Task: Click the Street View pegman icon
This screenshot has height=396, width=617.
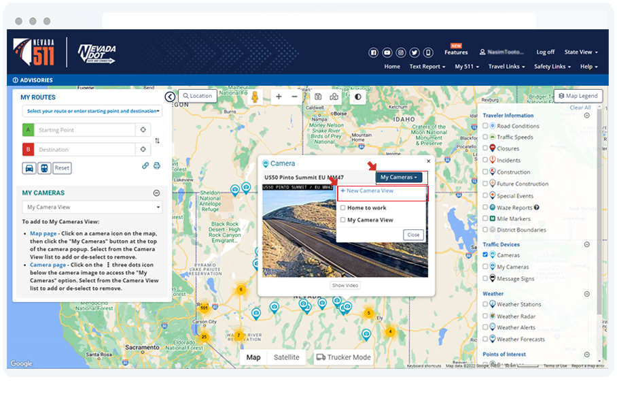Action: (255, 97)
